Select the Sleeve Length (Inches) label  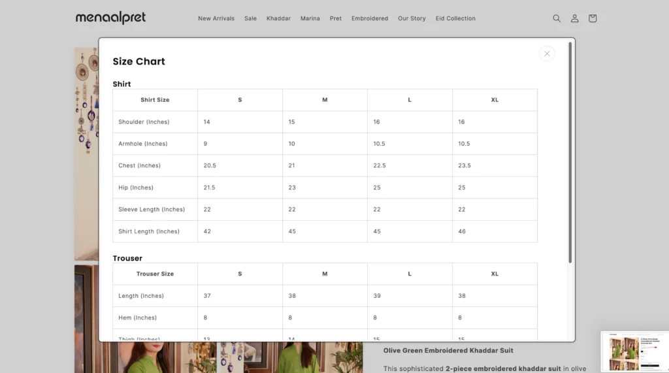[152, 210]
